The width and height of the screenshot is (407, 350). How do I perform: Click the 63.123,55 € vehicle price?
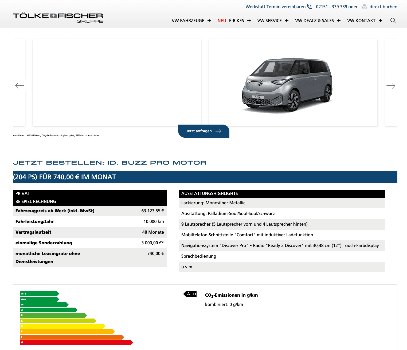click(152, 211)
